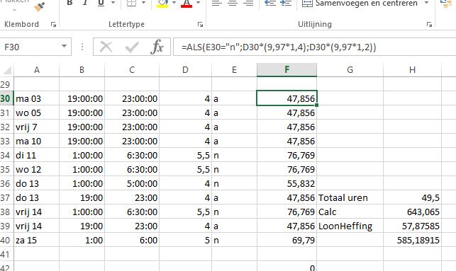Confirm formula entry with checkmark icon
456x271 pixels.
[131, 47]
